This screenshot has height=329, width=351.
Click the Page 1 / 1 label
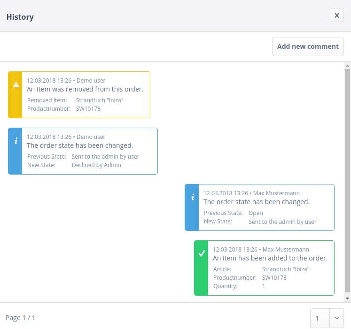click(x=20, y=318)
